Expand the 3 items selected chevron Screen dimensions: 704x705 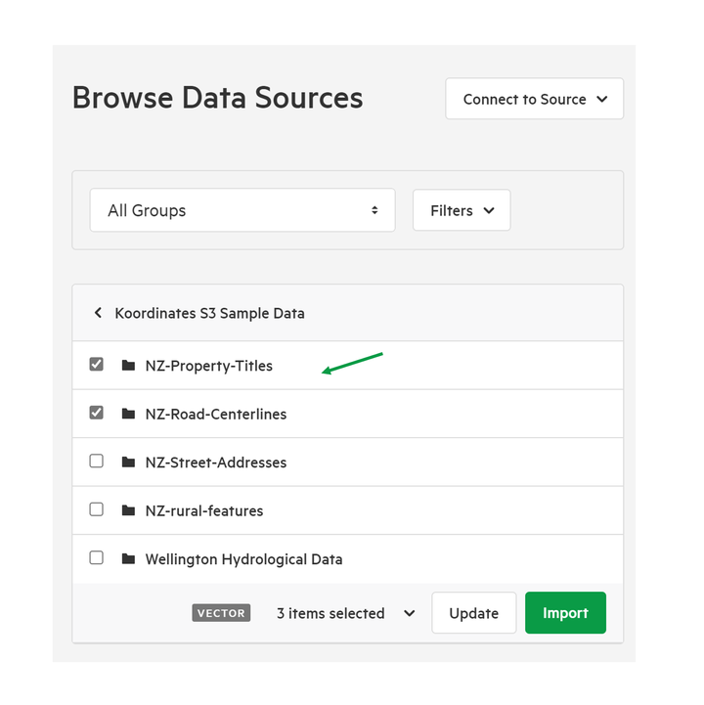[x=409, y=613]
